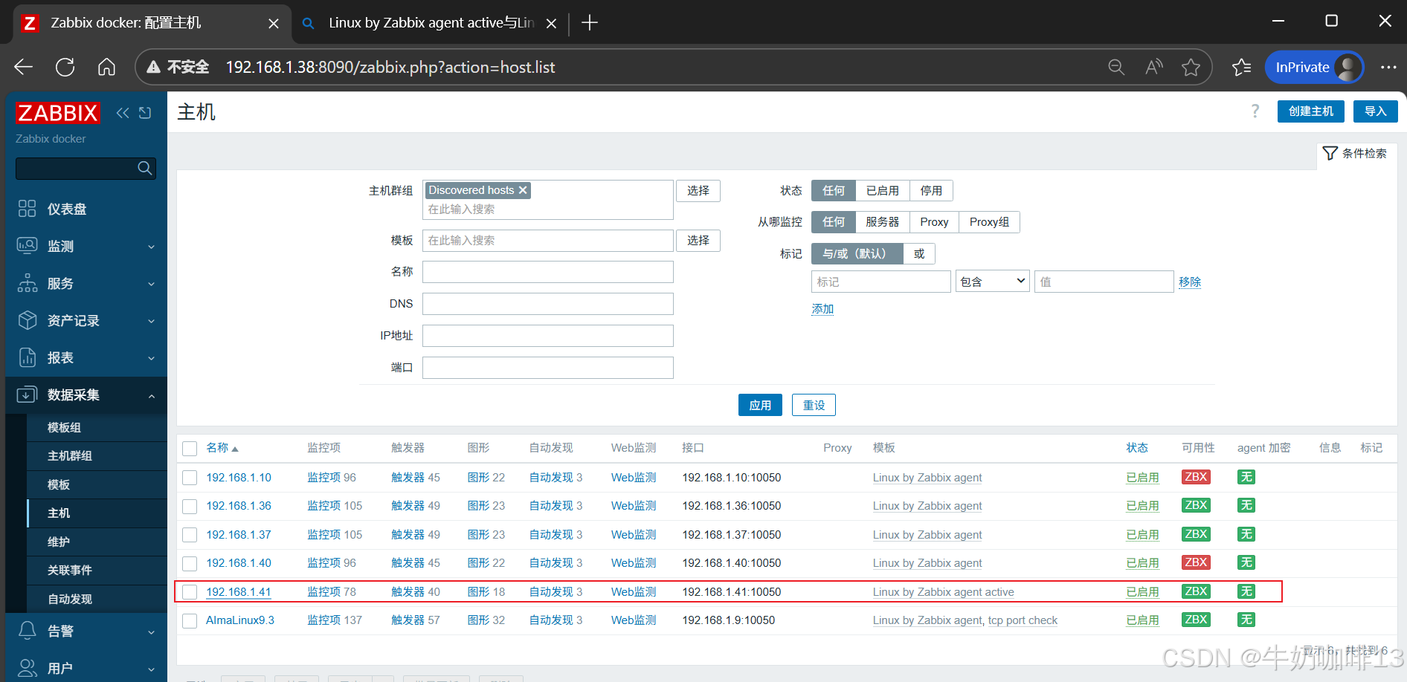Open read aloud icon in address bar

coord(1154,68)
